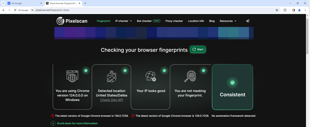Expand the Resources menu
Viewport: 310px width, 127px height.
(228, 21)
